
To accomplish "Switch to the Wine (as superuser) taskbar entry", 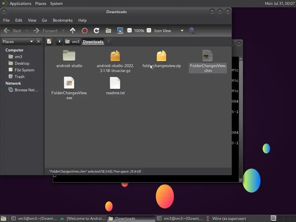I will coord(228,219).
